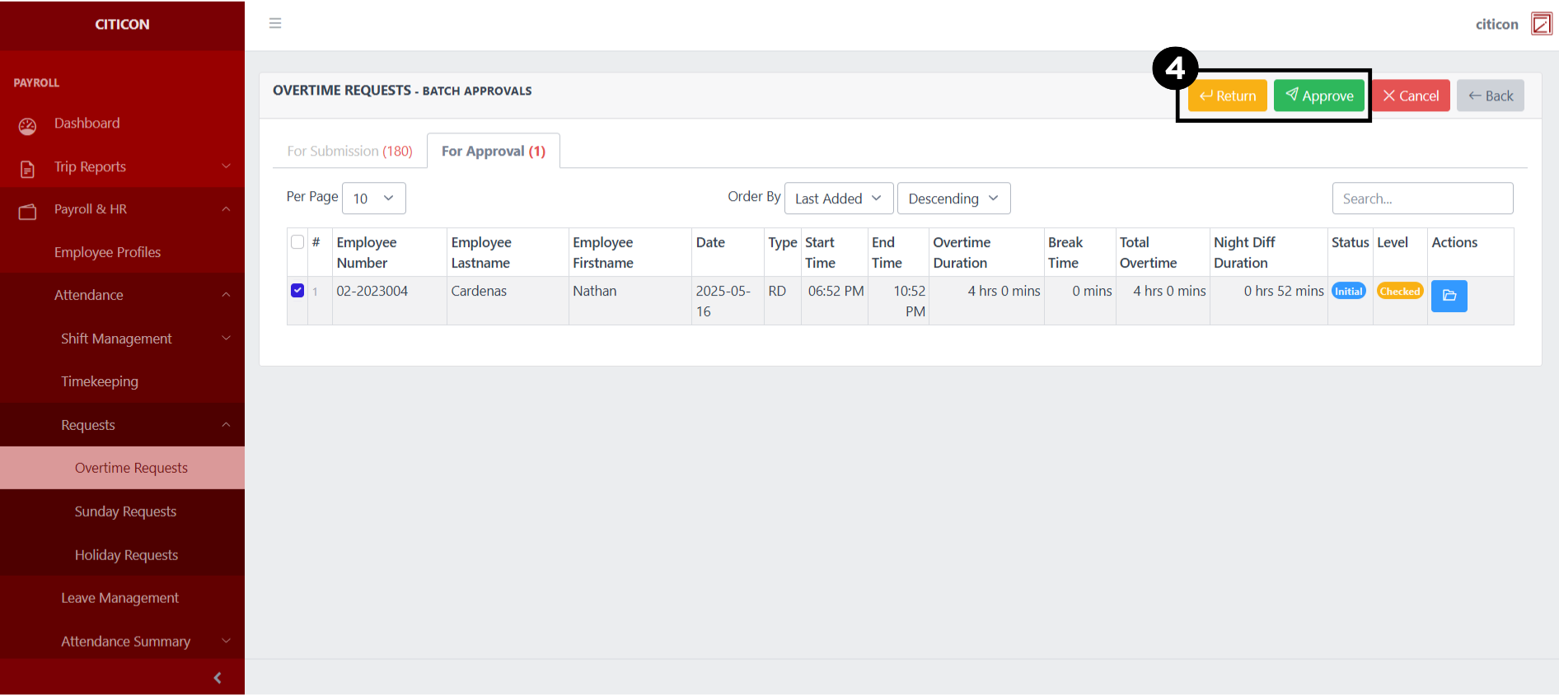This screenshot has height=696, width=1559.
Task: Toggle the select-all header checkbox
Action: tap(297, 242)
